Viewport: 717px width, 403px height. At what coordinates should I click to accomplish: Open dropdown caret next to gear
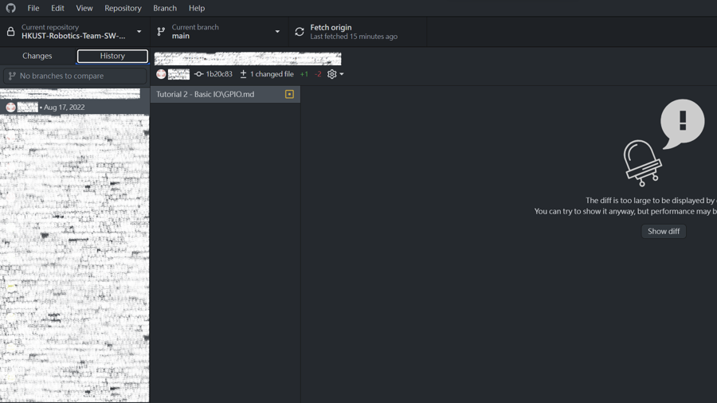pyautogui.click(x=342, y=74)
